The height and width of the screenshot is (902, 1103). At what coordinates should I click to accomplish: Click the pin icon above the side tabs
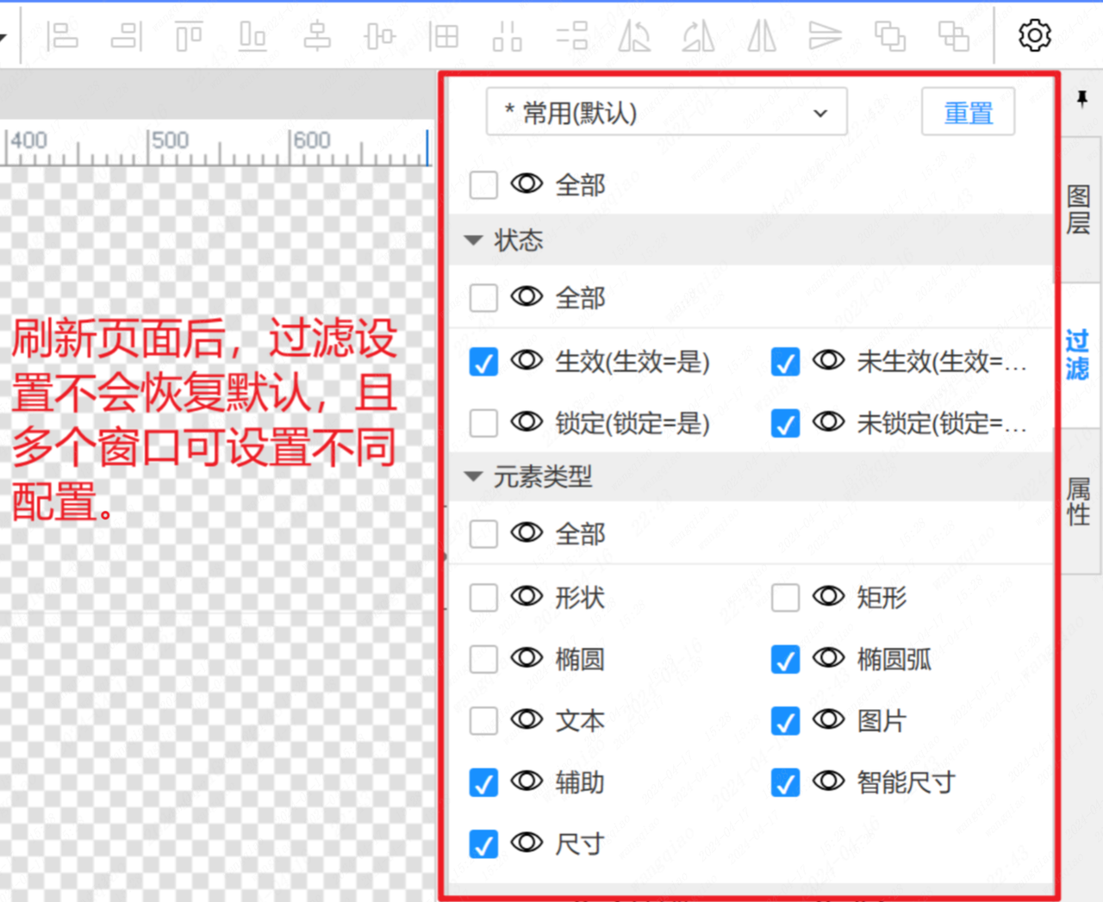click(x=1082, y=99)
